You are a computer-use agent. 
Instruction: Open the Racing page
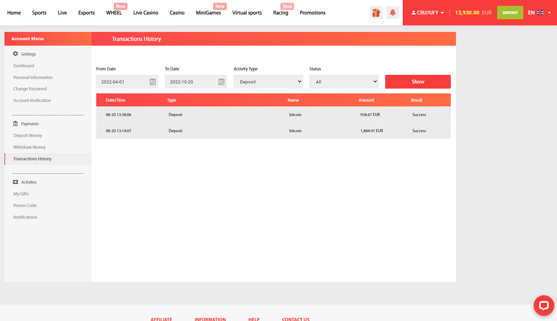click(x=281, y=13)
